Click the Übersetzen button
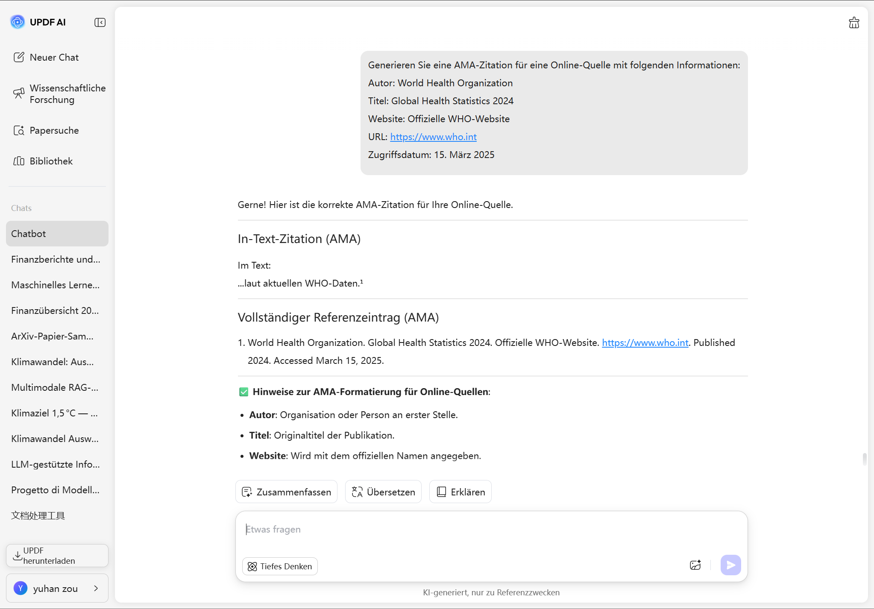 coord(383,492)
